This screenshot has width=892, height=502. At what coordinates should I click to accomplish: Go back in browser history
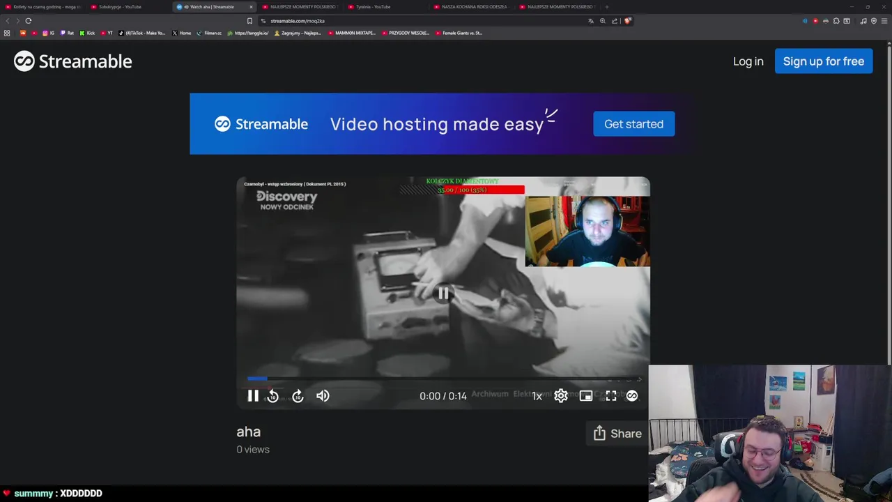click(8, 21)
